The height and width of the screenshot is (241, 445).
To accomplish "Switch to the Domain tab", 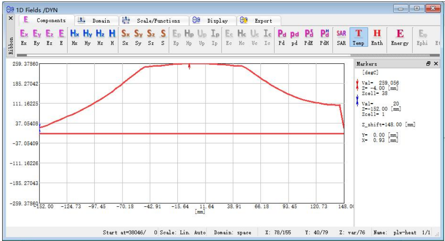I will (x=96, y=20).
